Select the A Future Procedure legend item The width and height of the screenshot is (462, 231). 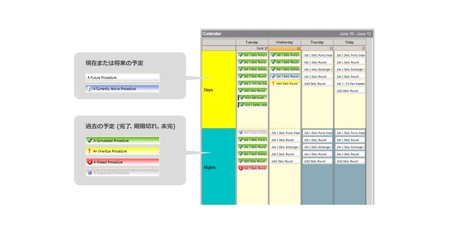pos(122,77)
